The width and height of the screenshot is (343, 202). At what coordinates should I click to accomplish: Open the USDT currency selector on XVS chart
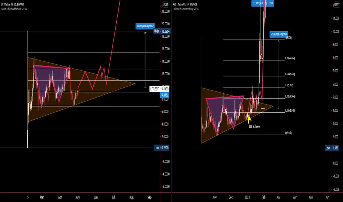point(337,4)
